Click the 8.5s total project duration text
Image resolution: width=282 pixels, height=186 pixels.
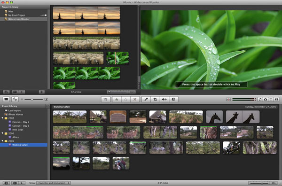76,92
